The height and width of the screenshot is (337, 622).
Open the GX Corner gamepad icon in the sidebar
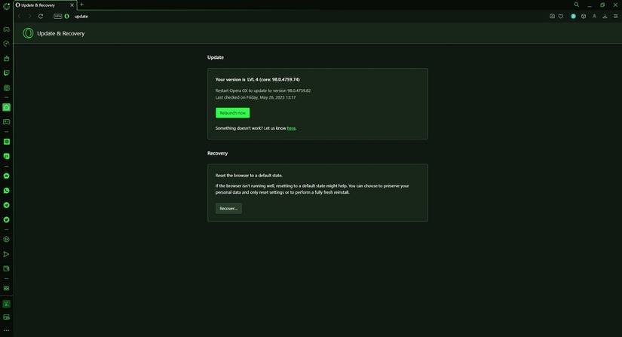point(6,29)
